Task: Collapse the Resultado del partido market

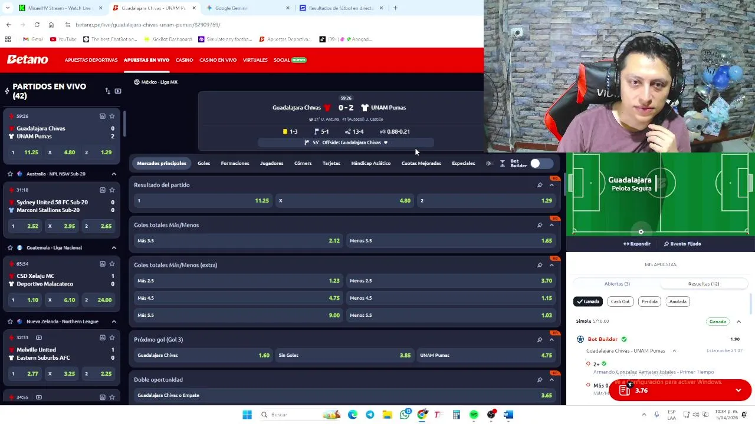Action: click(x=552, y=185)
